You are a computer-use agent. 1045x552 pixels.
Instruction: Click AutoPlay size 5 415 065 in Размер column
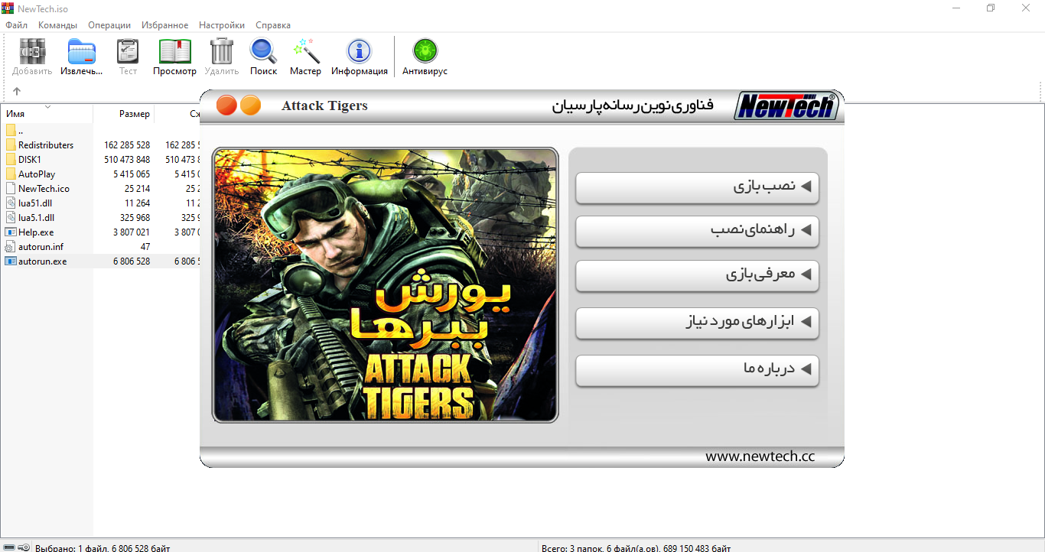130,174
